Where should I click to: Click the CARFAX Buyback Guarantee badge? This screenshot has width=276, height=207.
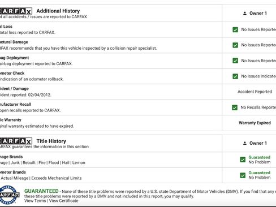10,195
